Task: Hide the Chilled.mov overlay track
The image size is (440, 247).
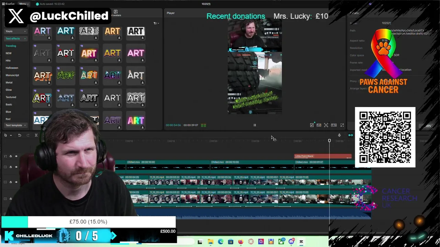Action: click(x=16, y=167)
